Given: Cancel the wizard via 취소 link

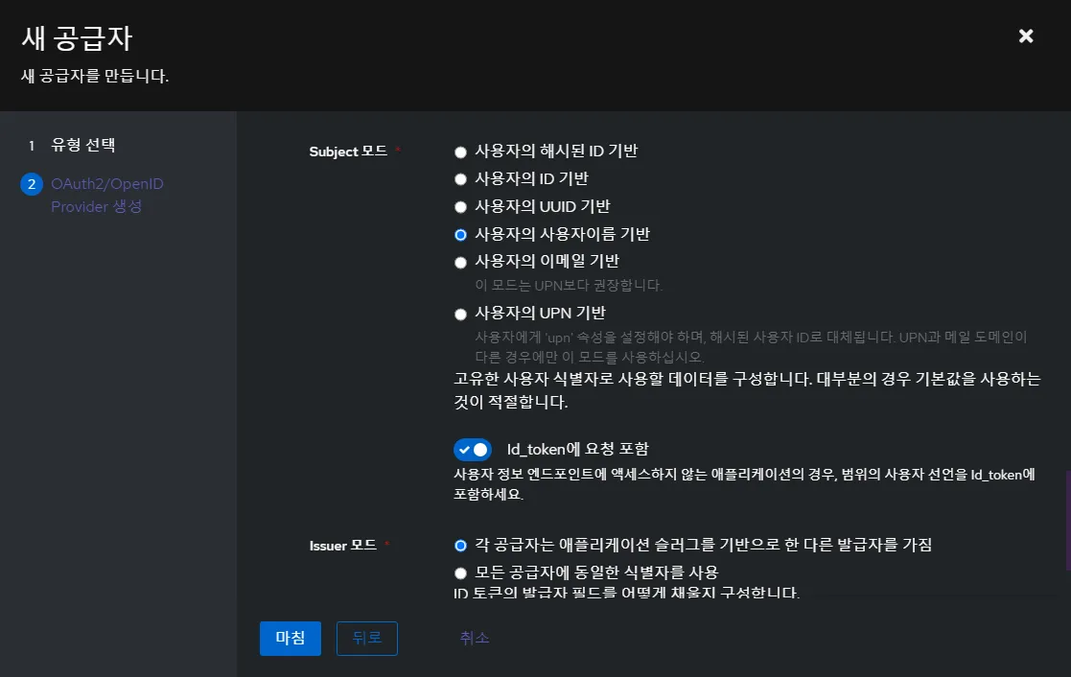Looking at the screenshot, I should point(473,638).
